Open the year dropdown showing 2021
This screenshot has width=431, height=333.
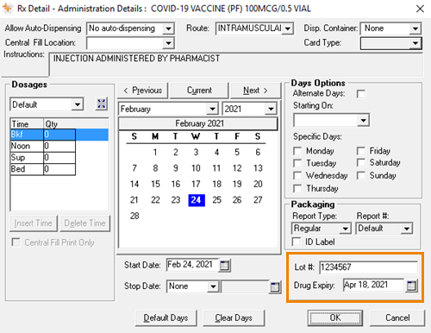[x=271, y=109]
